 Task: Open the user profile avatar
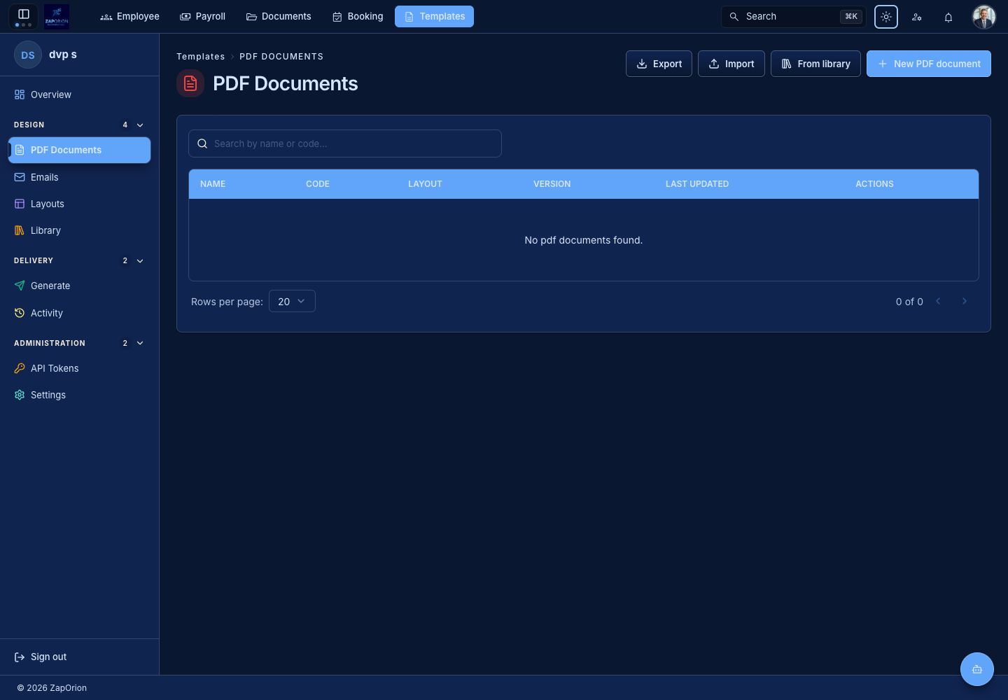click(984, 17)
